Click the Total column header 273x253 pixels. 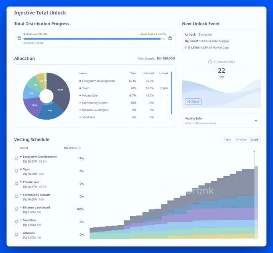click(133, 73)
